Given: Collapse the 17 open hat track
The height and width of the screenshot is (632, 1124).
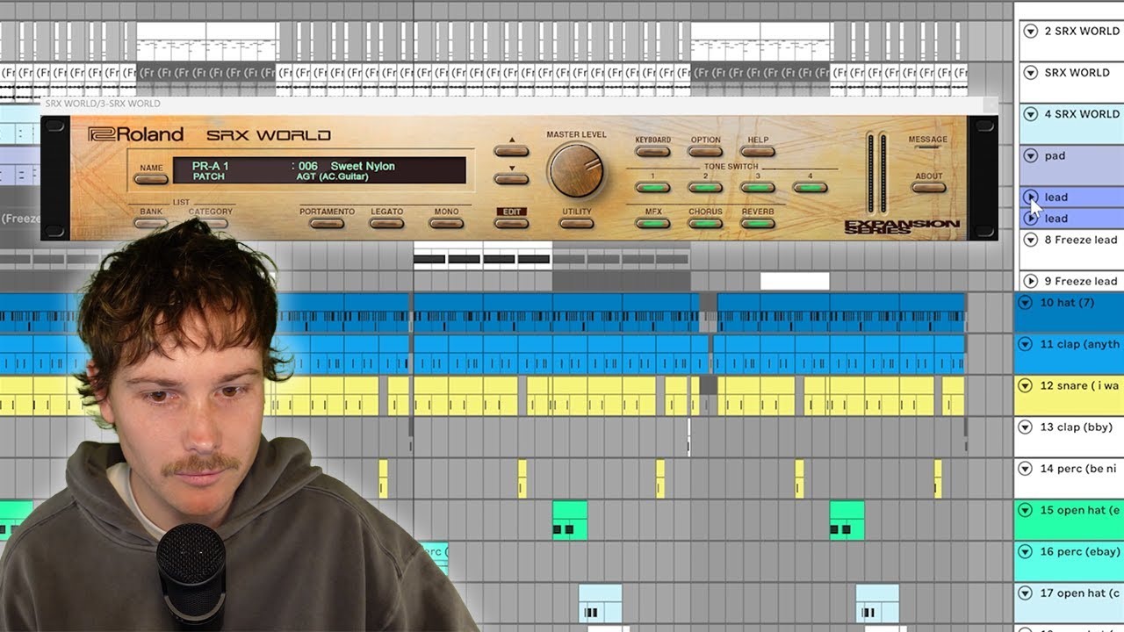Looking at the screenshot, I should (1024, 593).
